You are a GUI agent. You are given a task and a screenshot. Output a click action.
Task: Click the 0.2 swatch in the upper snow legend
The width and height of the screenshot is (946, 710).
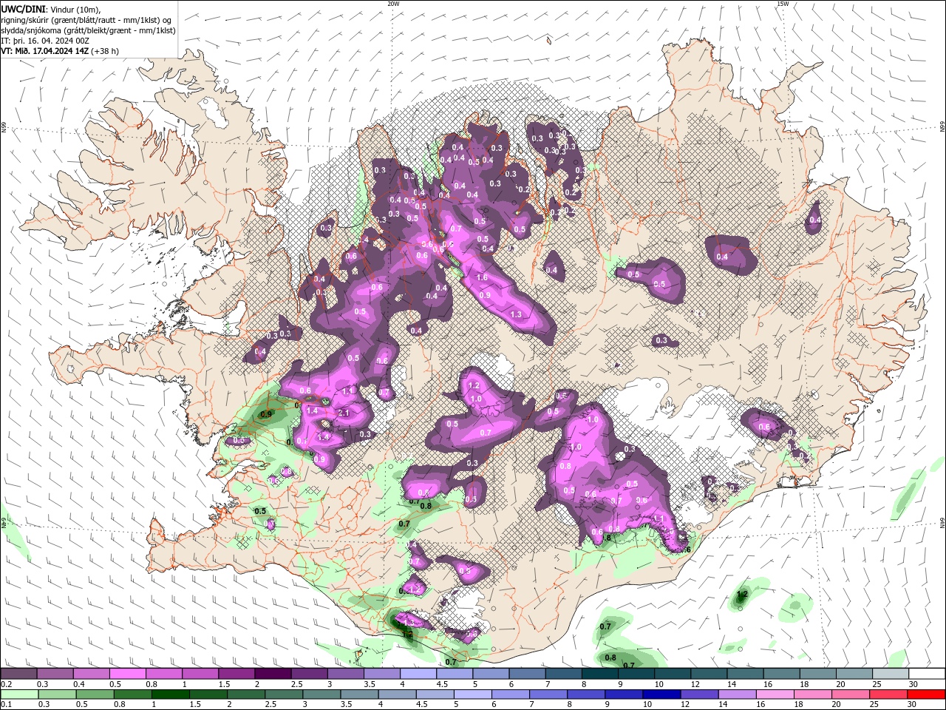pos(18,673)
